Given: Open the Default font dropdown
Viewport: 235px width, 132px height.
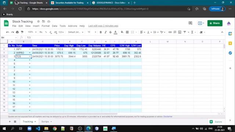Looking at the screenshot, I should (76, 32).
